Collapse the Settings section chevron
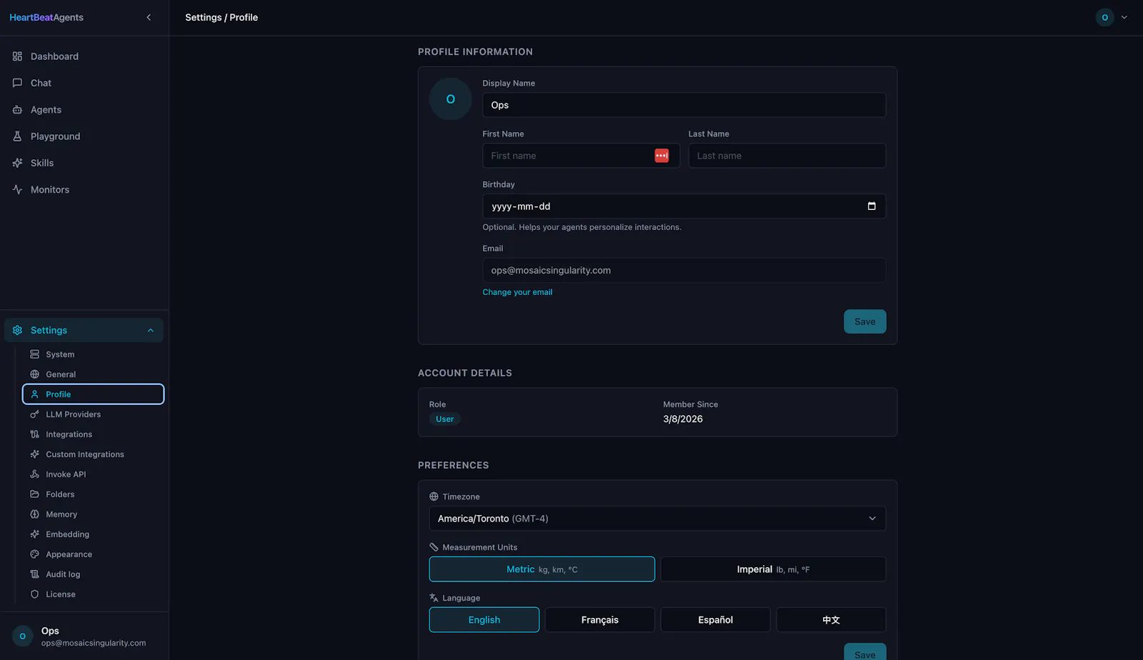Image resolution: width=1143 pixels, height=660 pixels. pyautogui.click(x=151, y=330)
